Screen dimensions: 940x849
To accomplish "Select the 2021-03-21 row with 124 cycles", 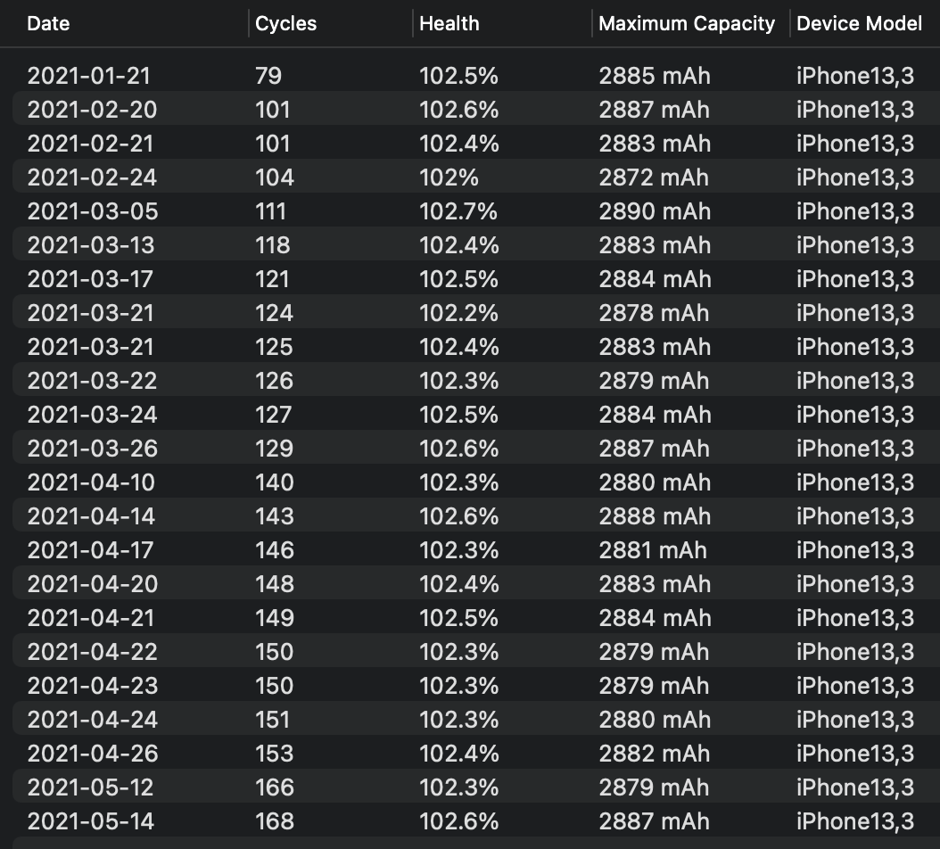I will (476, 312).
